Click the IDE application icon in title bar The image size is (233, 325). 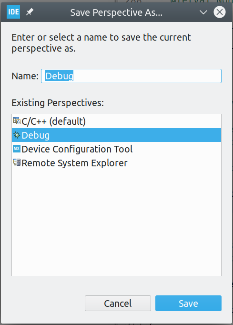(x=13, y=12)
